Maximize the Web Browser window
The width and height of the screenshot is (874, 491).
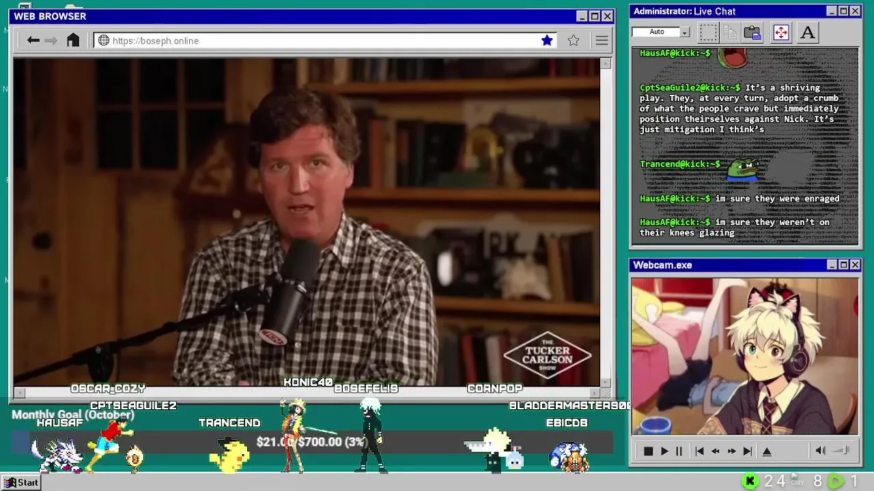point(594,16)
